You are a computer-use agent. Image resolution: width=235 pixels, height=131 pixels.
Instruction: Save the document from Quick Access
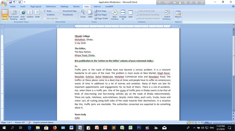(10, 2)
